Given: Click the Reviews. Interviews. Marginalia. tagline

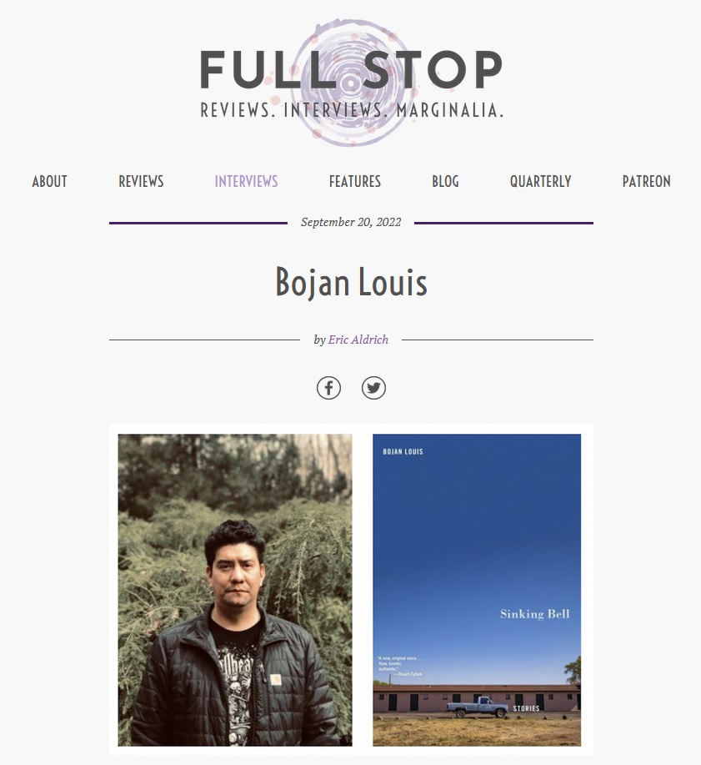Looking at the screenshot, I should [x=352, y=110].
